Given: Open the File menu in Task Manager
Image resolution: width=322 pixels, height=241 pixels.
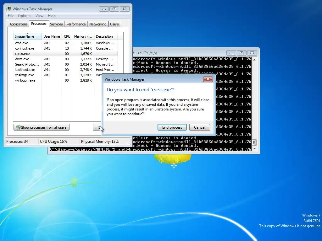Looking at the screenshot, I should click(11, 16).
